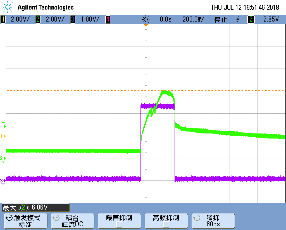286x230 pixels.
Task: Click the knob icon on 释抑 softkey
Action: tap(196, 218)
